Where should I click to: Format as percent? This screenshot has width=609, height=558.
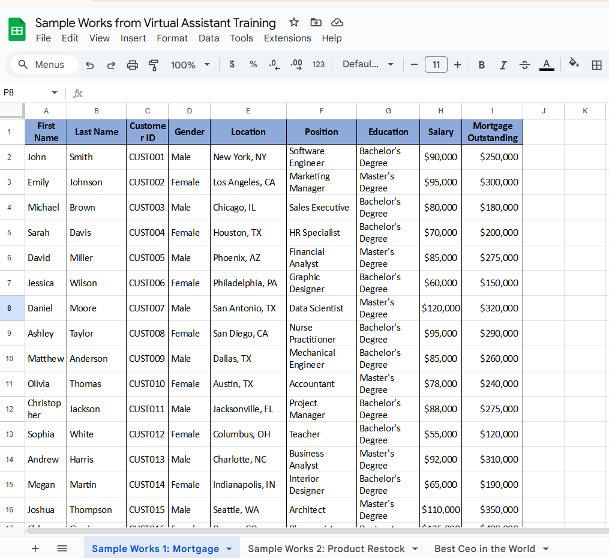point(253,64)
